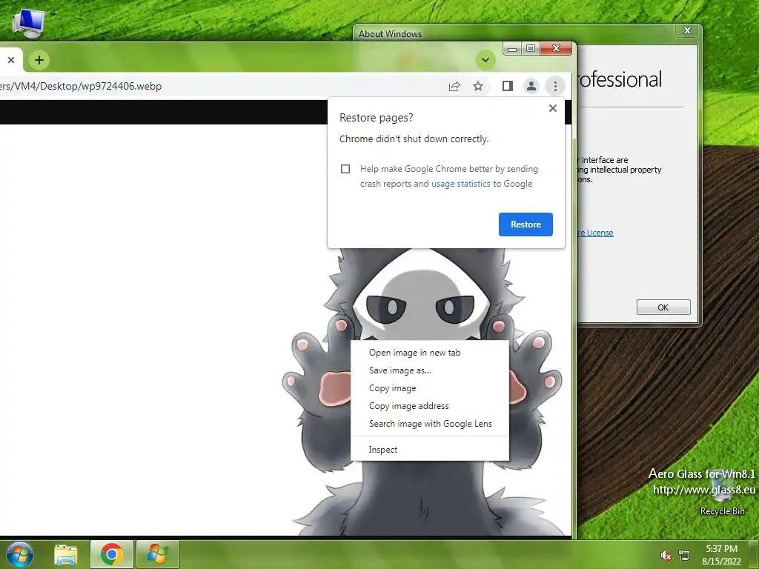Close the About Windows dialog
Screen dimensions: 759x569
687,30
